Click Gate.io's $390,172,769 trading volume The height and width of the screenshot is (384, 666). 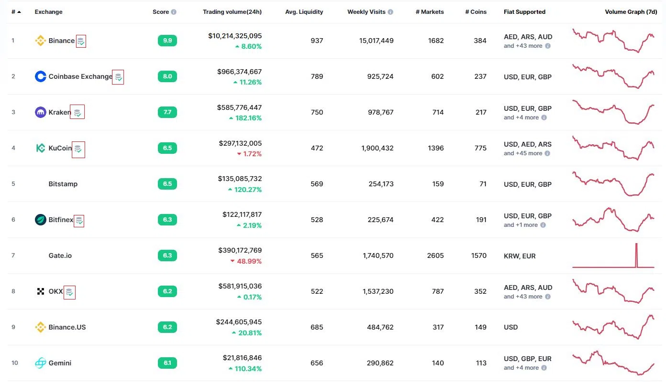(x=240, y=250)
